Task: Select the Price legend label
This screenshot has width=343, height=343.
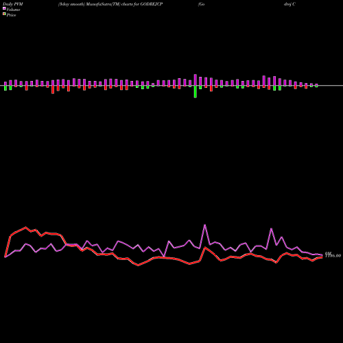Action: click(x=11, y=15)
